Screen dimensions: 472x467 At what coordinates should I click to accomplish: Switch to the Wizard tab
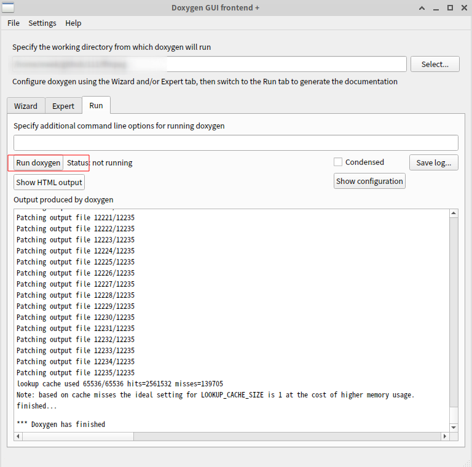[x=26, y=106]
